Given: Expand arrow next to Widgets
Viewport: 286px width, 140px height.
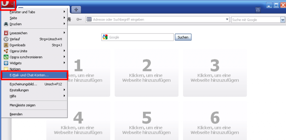Looking at the screenshot, I should tap(64, 63).
